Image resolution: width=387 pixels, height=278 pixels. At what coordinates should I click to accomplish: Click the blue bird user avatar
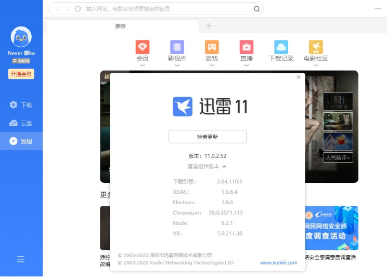(x=21, y=37)
